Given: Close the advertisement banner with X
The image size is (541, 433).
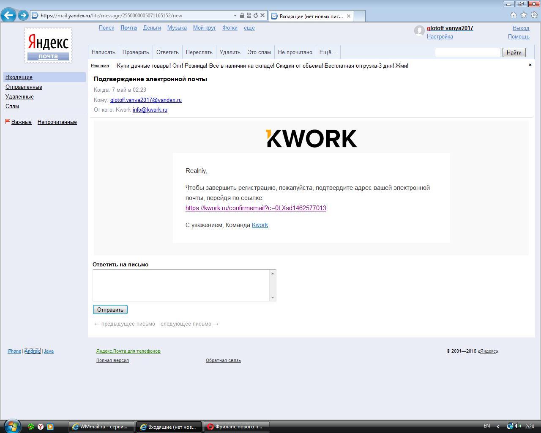Looking at the screenshot, I should coord(530,65).
